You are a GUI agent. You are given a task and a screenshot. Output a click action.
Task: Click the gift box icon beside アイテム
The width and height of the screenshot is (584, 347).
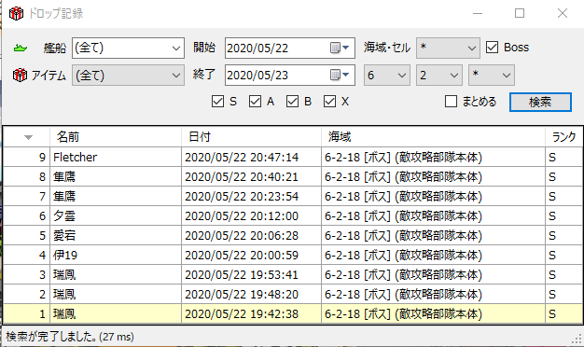point(20,76)
